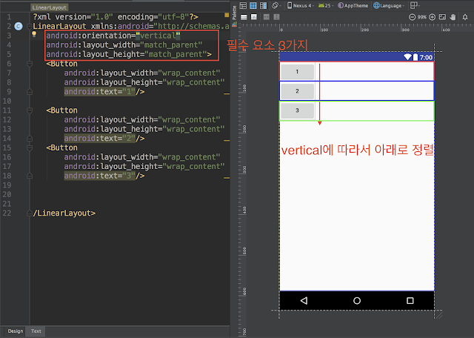This screenshot has height=338, width=474.
Task: Select the design plus blueprint view icon
Action: (264, 5)
